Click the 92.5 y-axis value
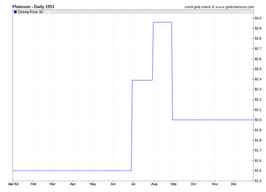This screenshot has height=192, width=266. click(x=258, y=69)
